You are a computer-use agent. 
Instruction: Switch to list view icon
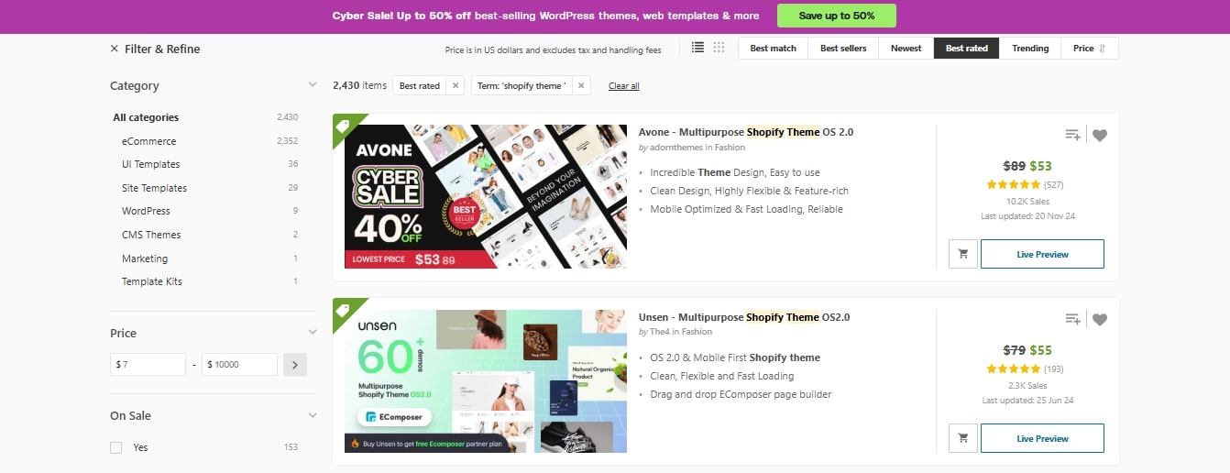698,48
